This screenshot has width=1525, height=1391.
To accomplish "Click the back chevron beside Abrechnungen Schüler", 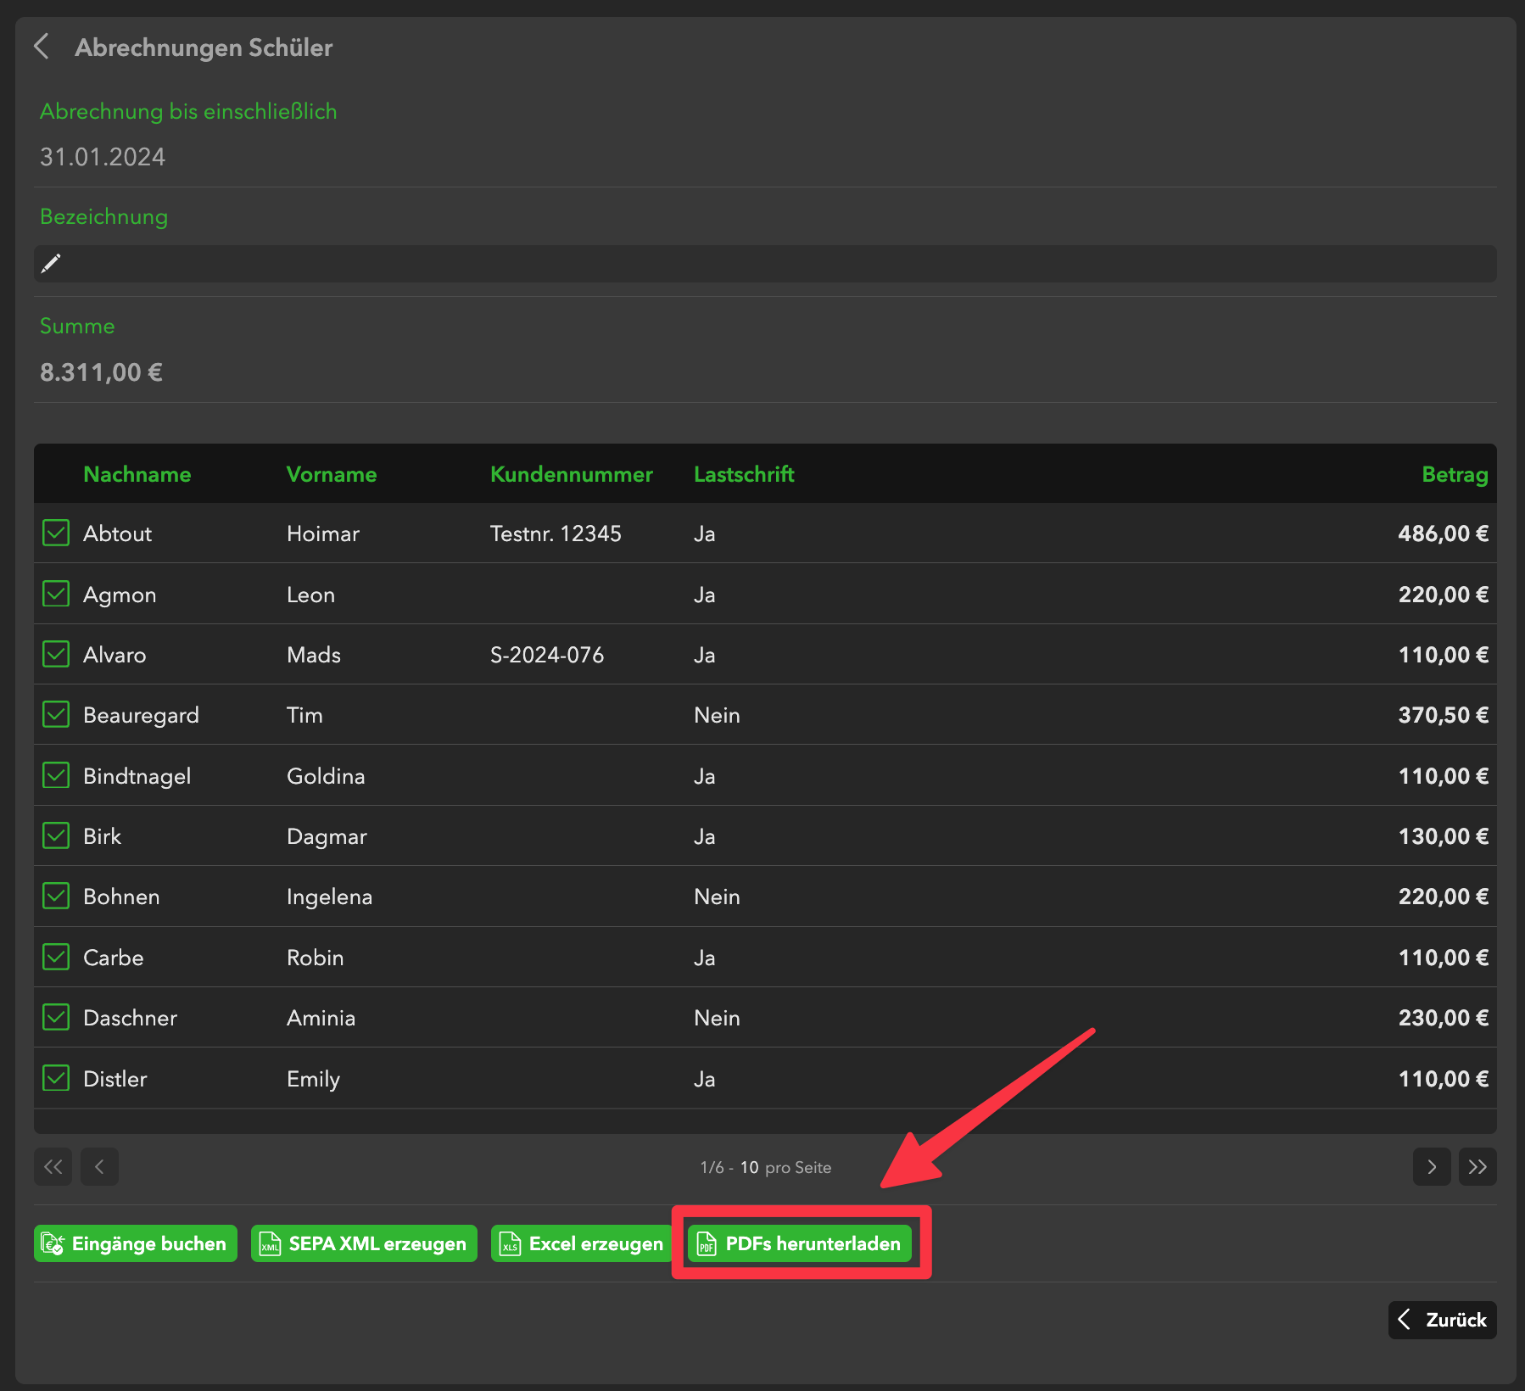I will click(x=42, y=46).
